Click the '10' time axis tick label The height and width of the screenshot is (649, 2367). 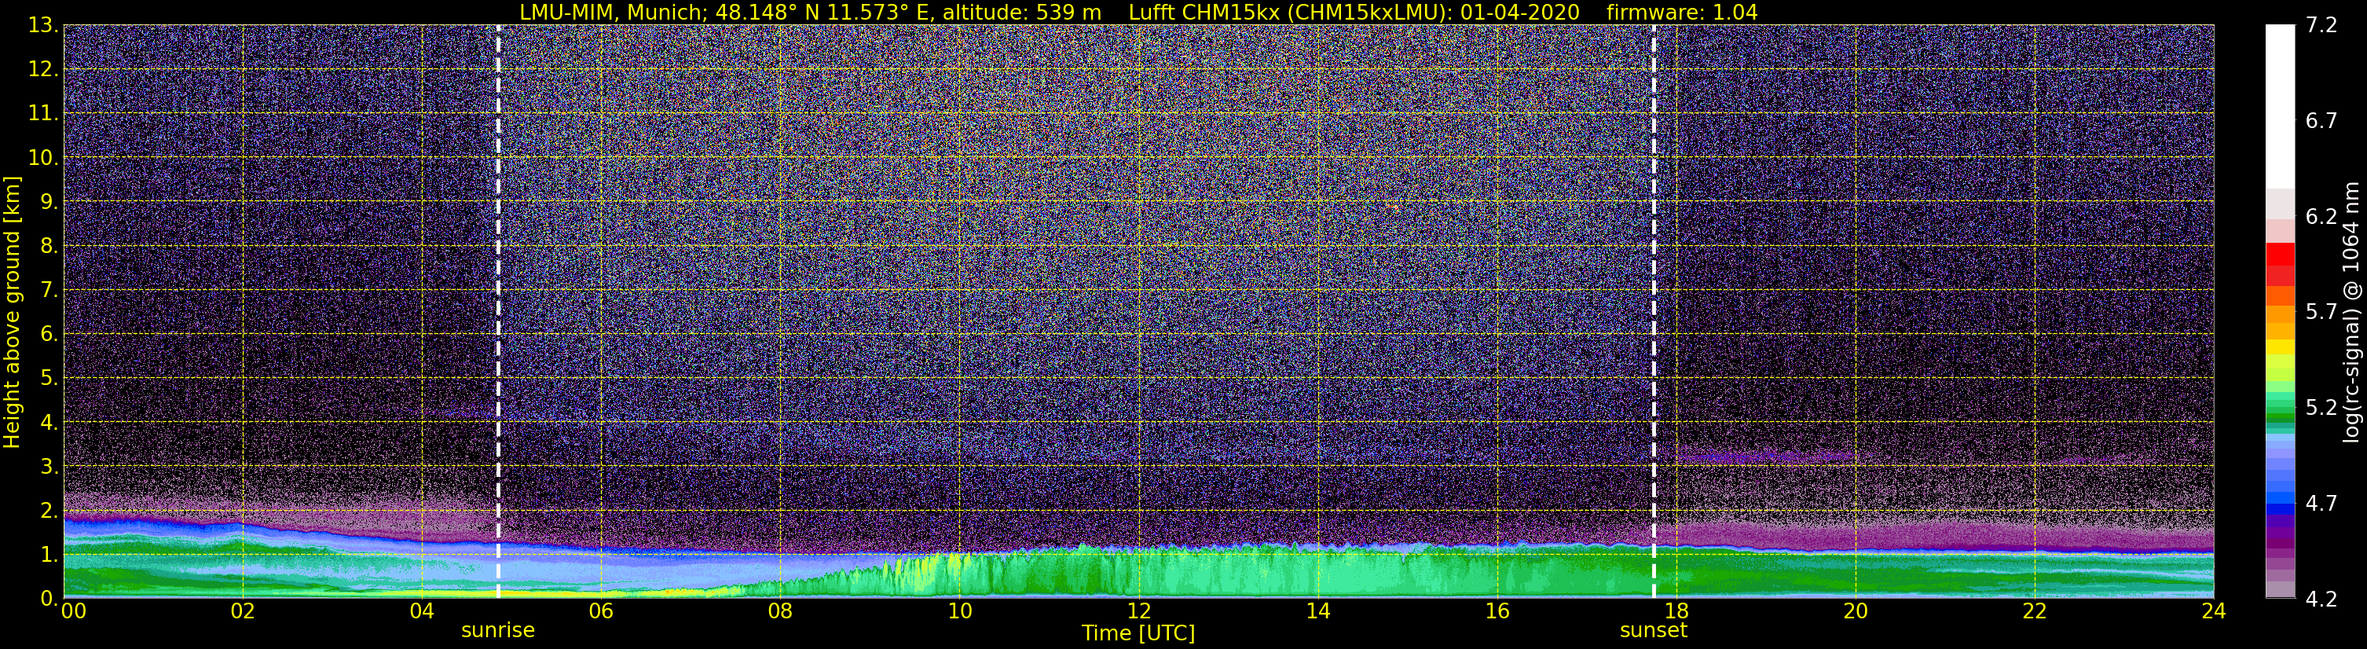pyautogui.click(x=959, y=611)
